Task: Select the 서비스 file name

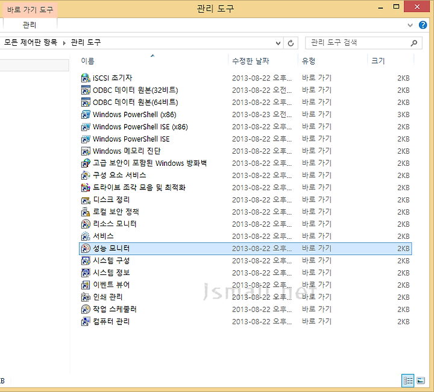Action: click(103, 236)
